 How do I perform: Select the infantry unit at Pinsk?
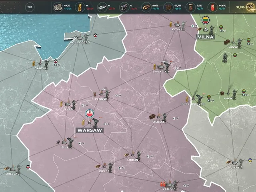(x=234, y=94)
